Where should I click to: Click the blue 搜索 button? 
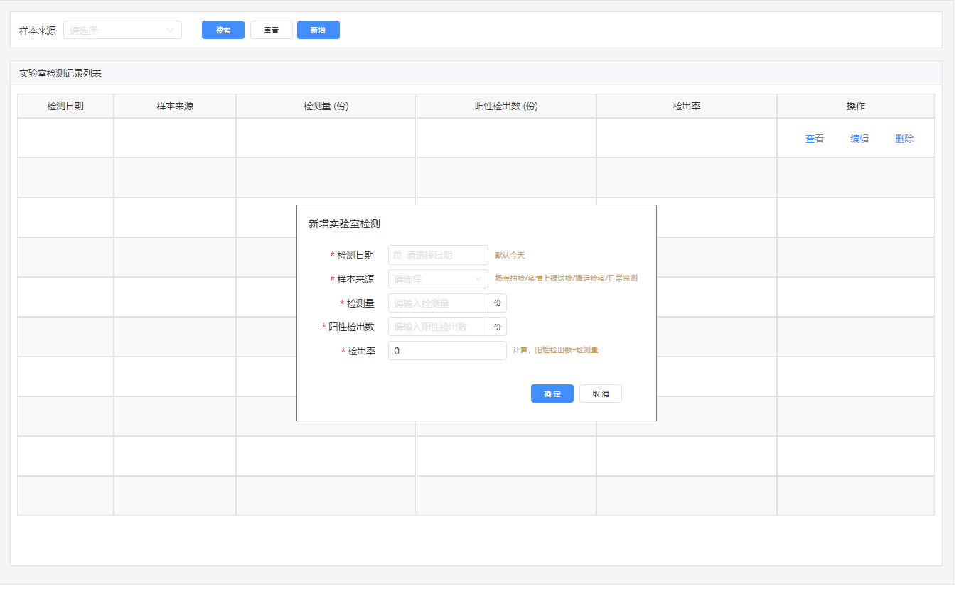[x=223, y=30]
